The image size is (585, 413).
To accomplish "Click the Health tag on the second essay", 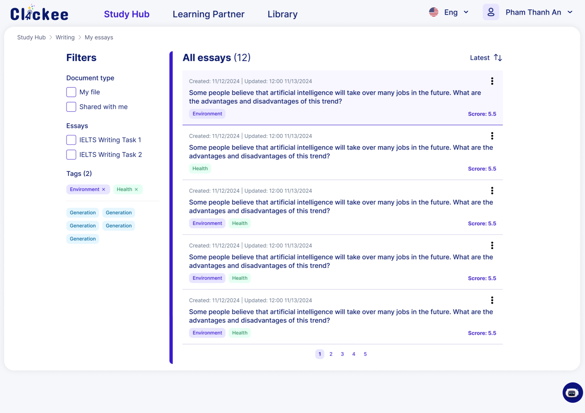I will pos(200,169).
